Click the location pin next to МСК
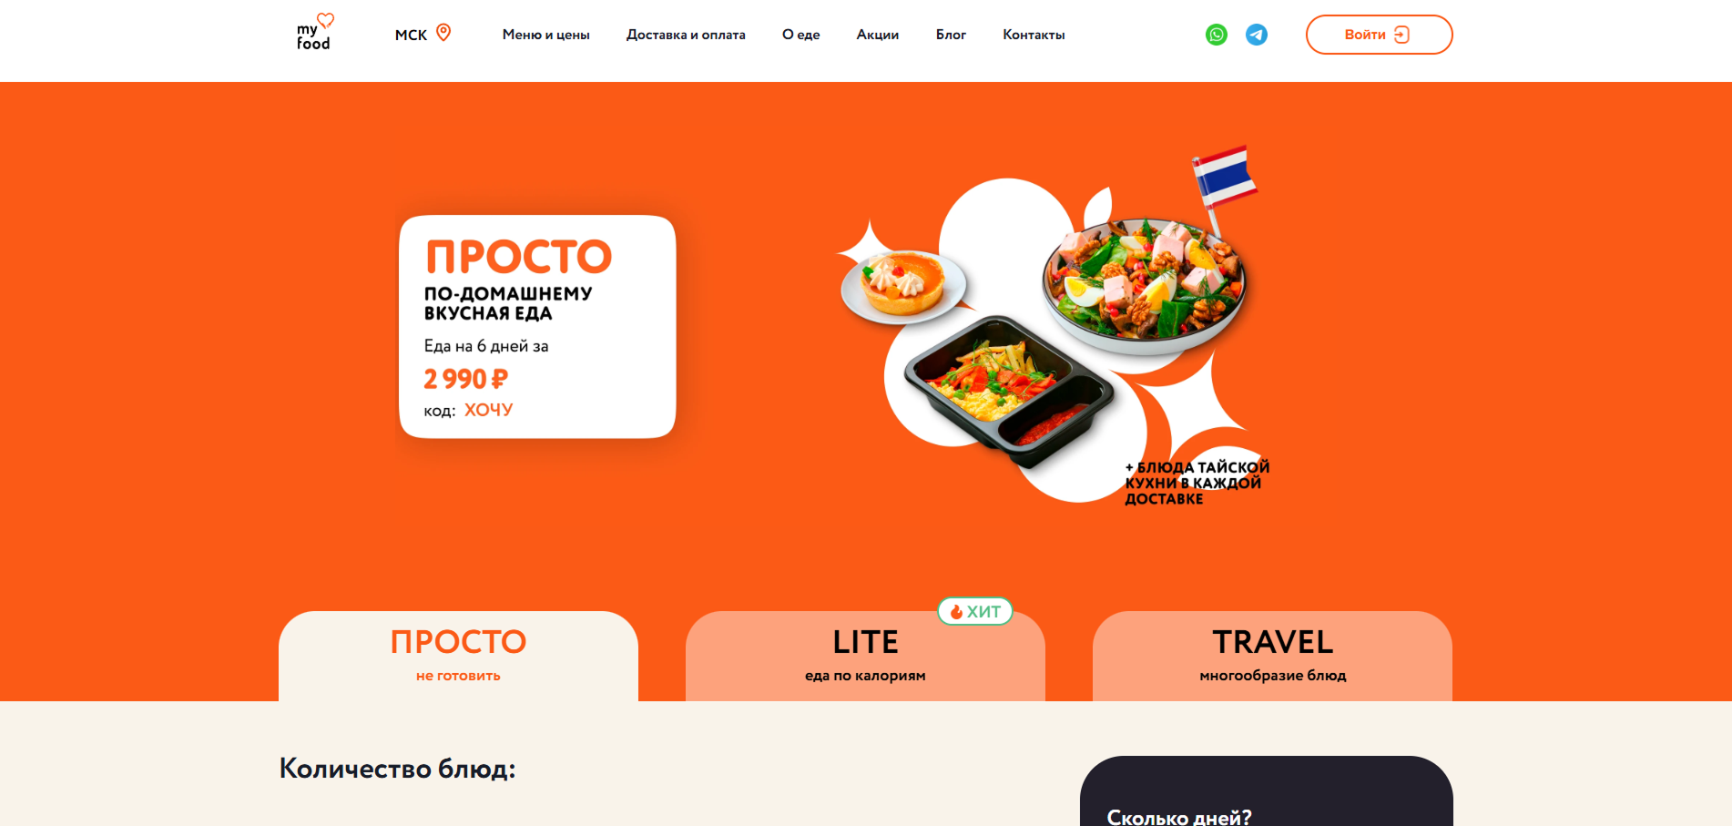 point(443,33)
